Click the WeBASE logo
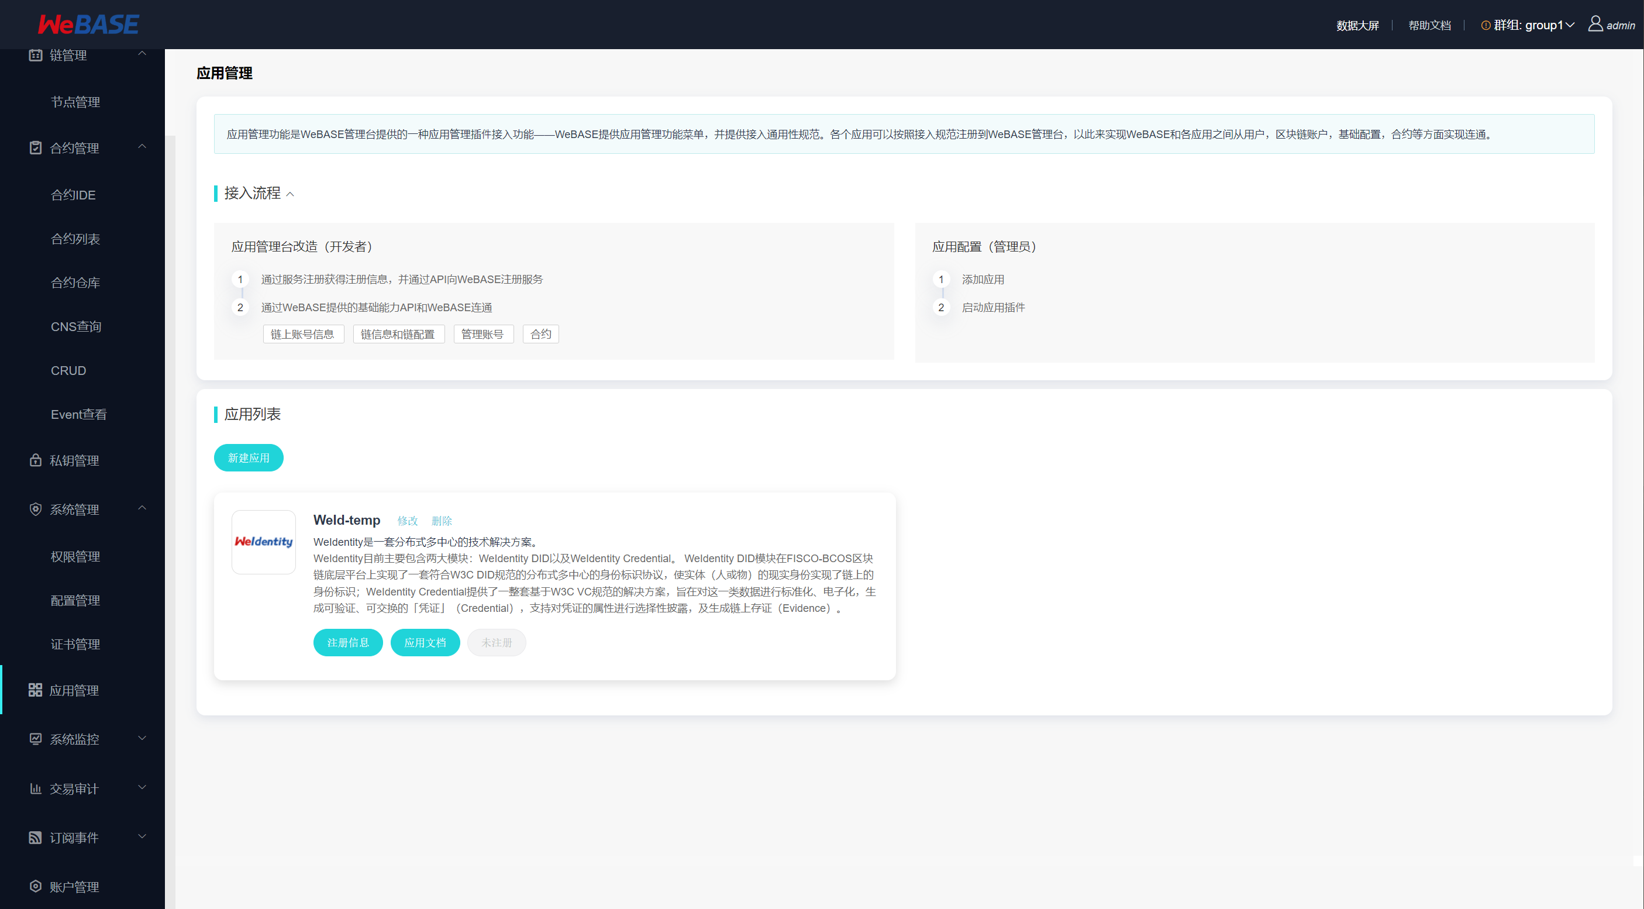This screenshot has width=1644, height=909. pos(88,25)
